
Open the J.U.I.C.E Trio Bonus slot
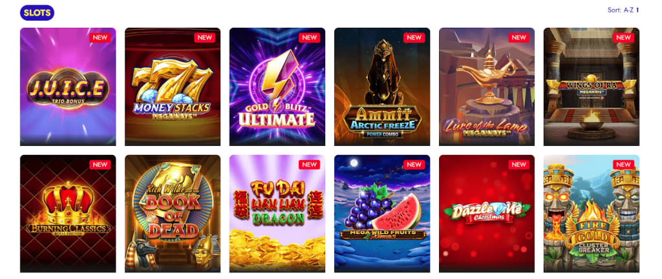point(68,87)
